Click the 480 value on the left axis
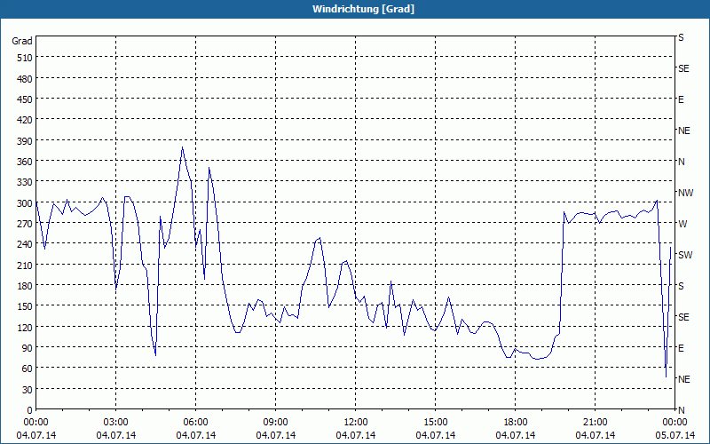Screen dimensions: 710x444 pos(25,79)
